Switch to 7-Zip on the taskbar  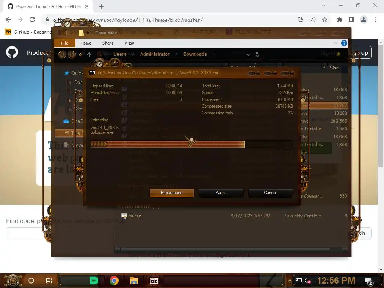[x=153, y=280]
